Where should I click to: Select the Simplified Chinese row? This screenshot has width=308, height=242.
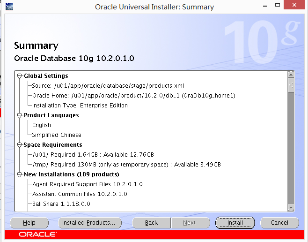click(x=57, y=135)
